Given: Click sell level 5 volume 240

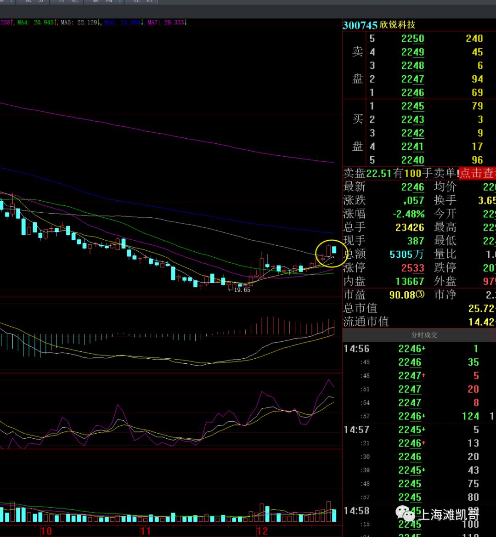Looking at the screenshot, I should point(474,39).
